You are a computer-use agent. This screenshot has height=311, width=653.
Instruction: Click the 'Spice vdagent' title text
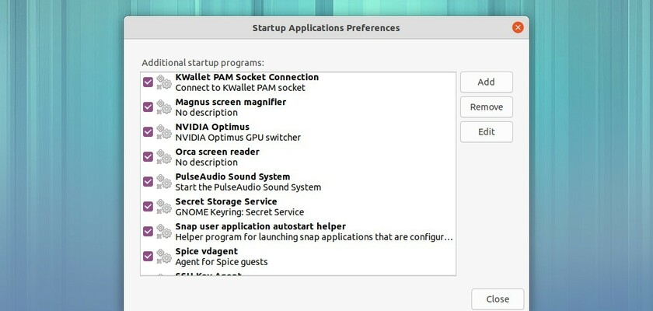pos(207,251)
